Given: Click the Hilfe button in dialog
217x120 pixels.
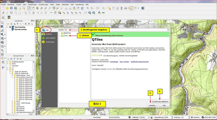Looking at the screenshot, I should (x=164, y=105).
